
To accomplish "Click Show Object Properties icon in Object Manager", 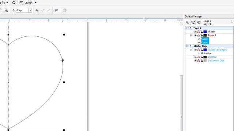I will pos(187,23).
